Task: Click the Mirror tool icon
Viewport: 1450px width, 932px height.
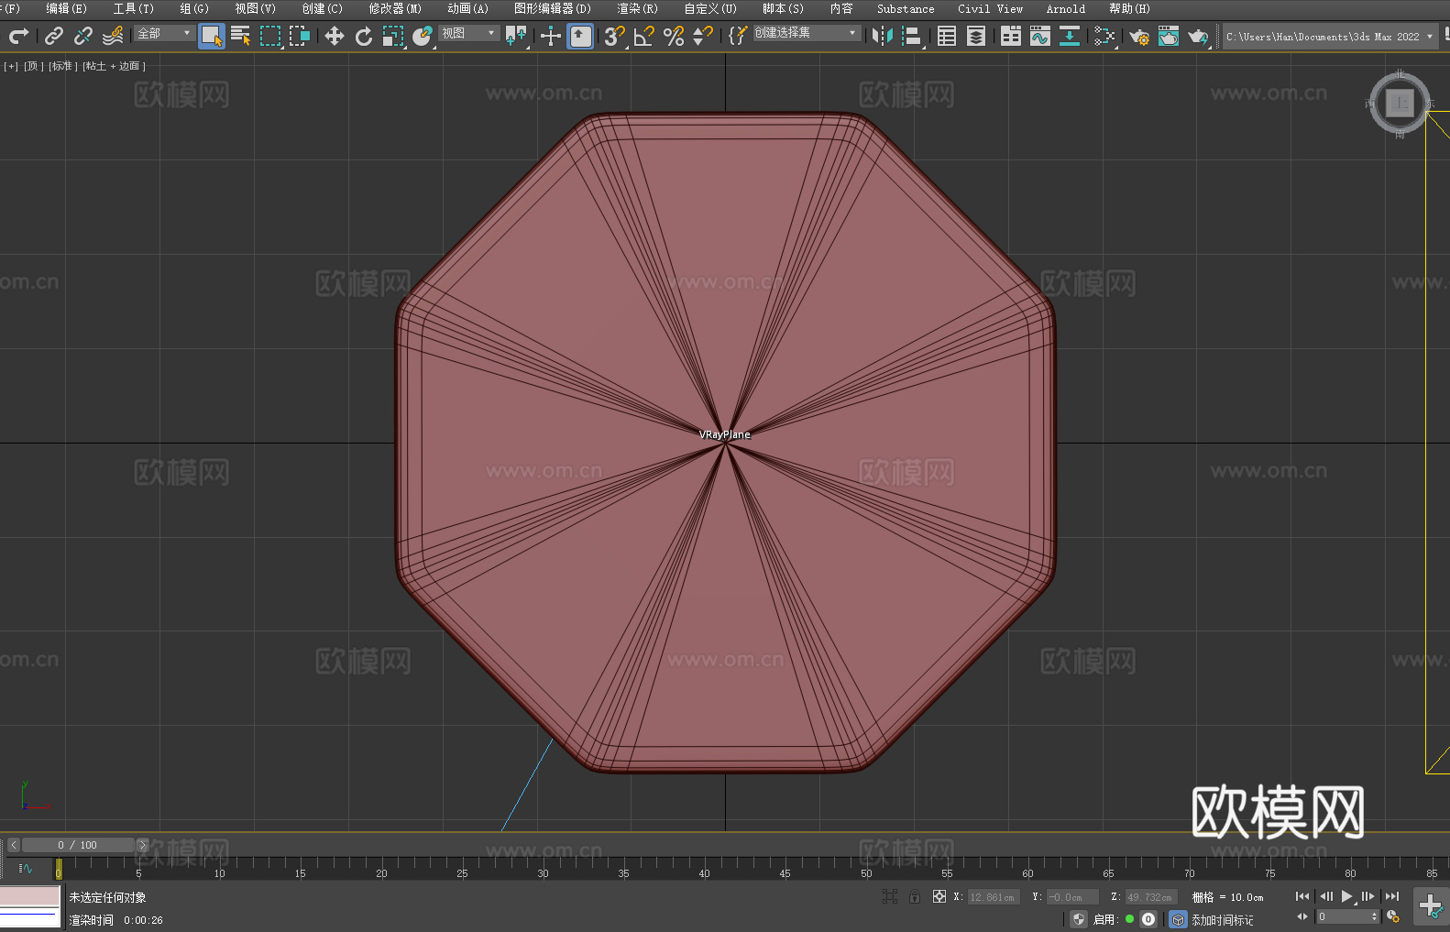Action: tap(883, 36)
